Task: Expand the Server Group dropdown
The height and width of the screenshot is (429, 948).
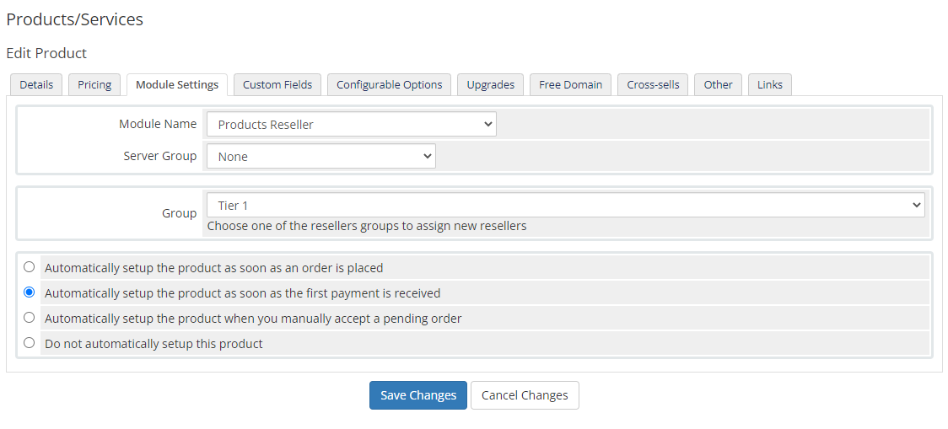Action: pos(321,156)
